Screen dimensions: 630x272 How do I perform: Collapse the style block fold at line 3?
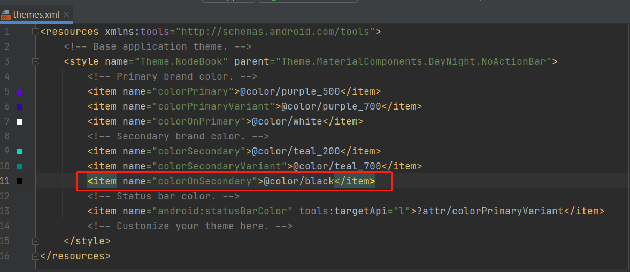[35, 62]
